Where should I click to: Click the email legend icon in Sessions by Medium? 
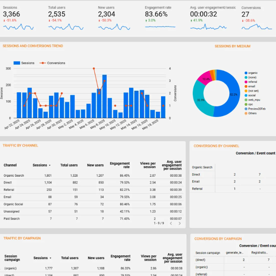(x=245, y=86)
